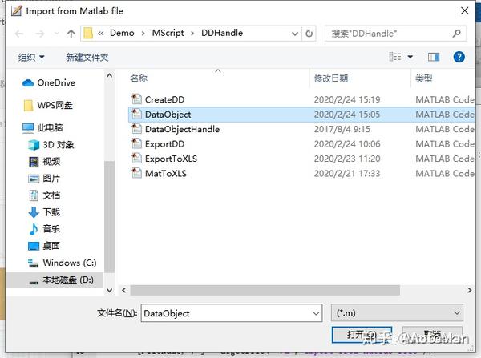The image size is (481, 358).
Task: Sort by the 名称 column header
Action: [139, 78]
